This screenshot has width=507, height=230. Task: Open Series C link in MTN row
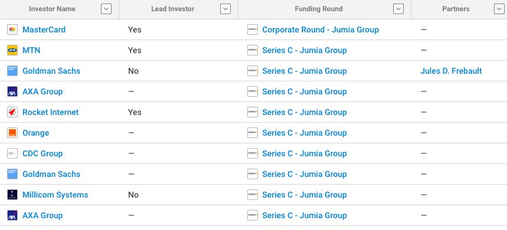click(x=305, y=50)
